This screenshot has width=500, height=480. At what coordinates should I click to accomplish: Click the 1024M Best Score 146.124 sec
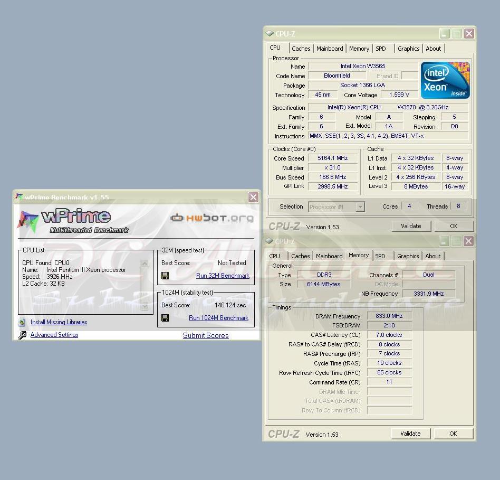(230, 305)
